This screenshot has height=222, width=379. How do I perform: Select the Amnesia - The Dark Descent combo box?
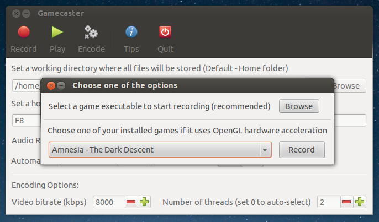coord(160,150)
